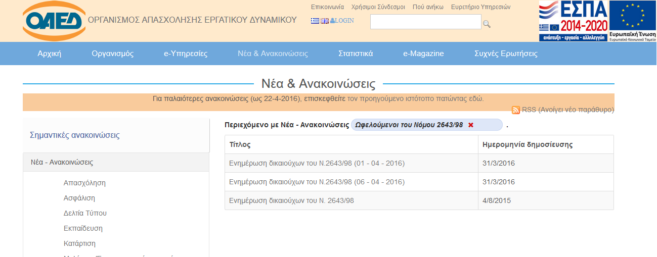Select Νέα & Ανακοινώσεις menu item
The width and height of the screenshot is (657, 257).
coord(273,54)
